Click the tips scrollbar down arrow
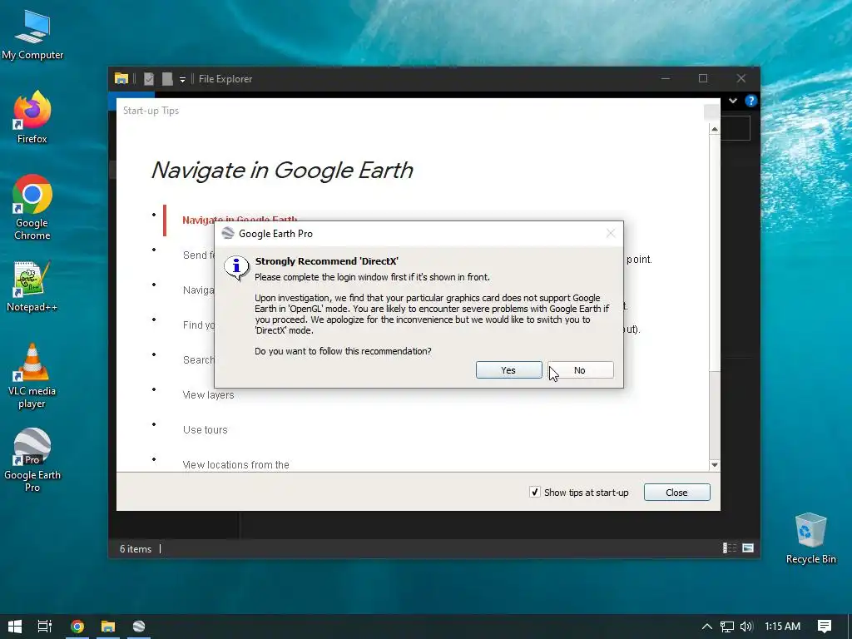This screenshot has width=852, height=639. pyautogui.click(x=715, y=465)
